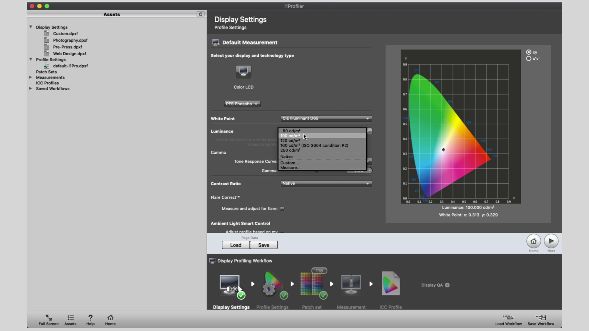
Task: Toggle Full Screen mode icon
Action: point(49,317)
